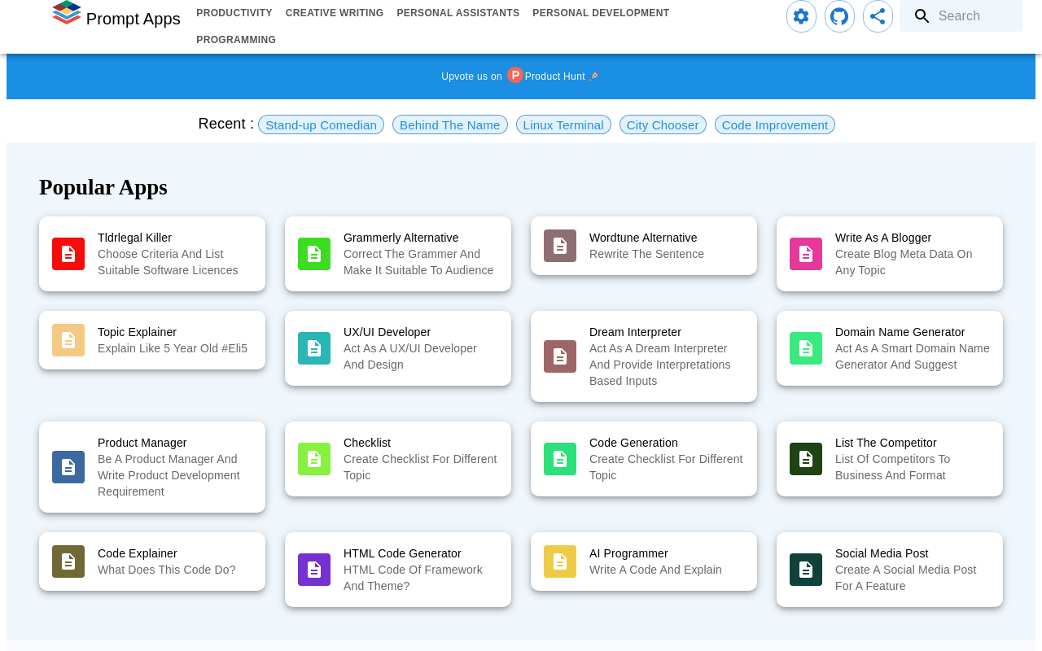Click the lime Checklist document icon

tap(314, 459)
